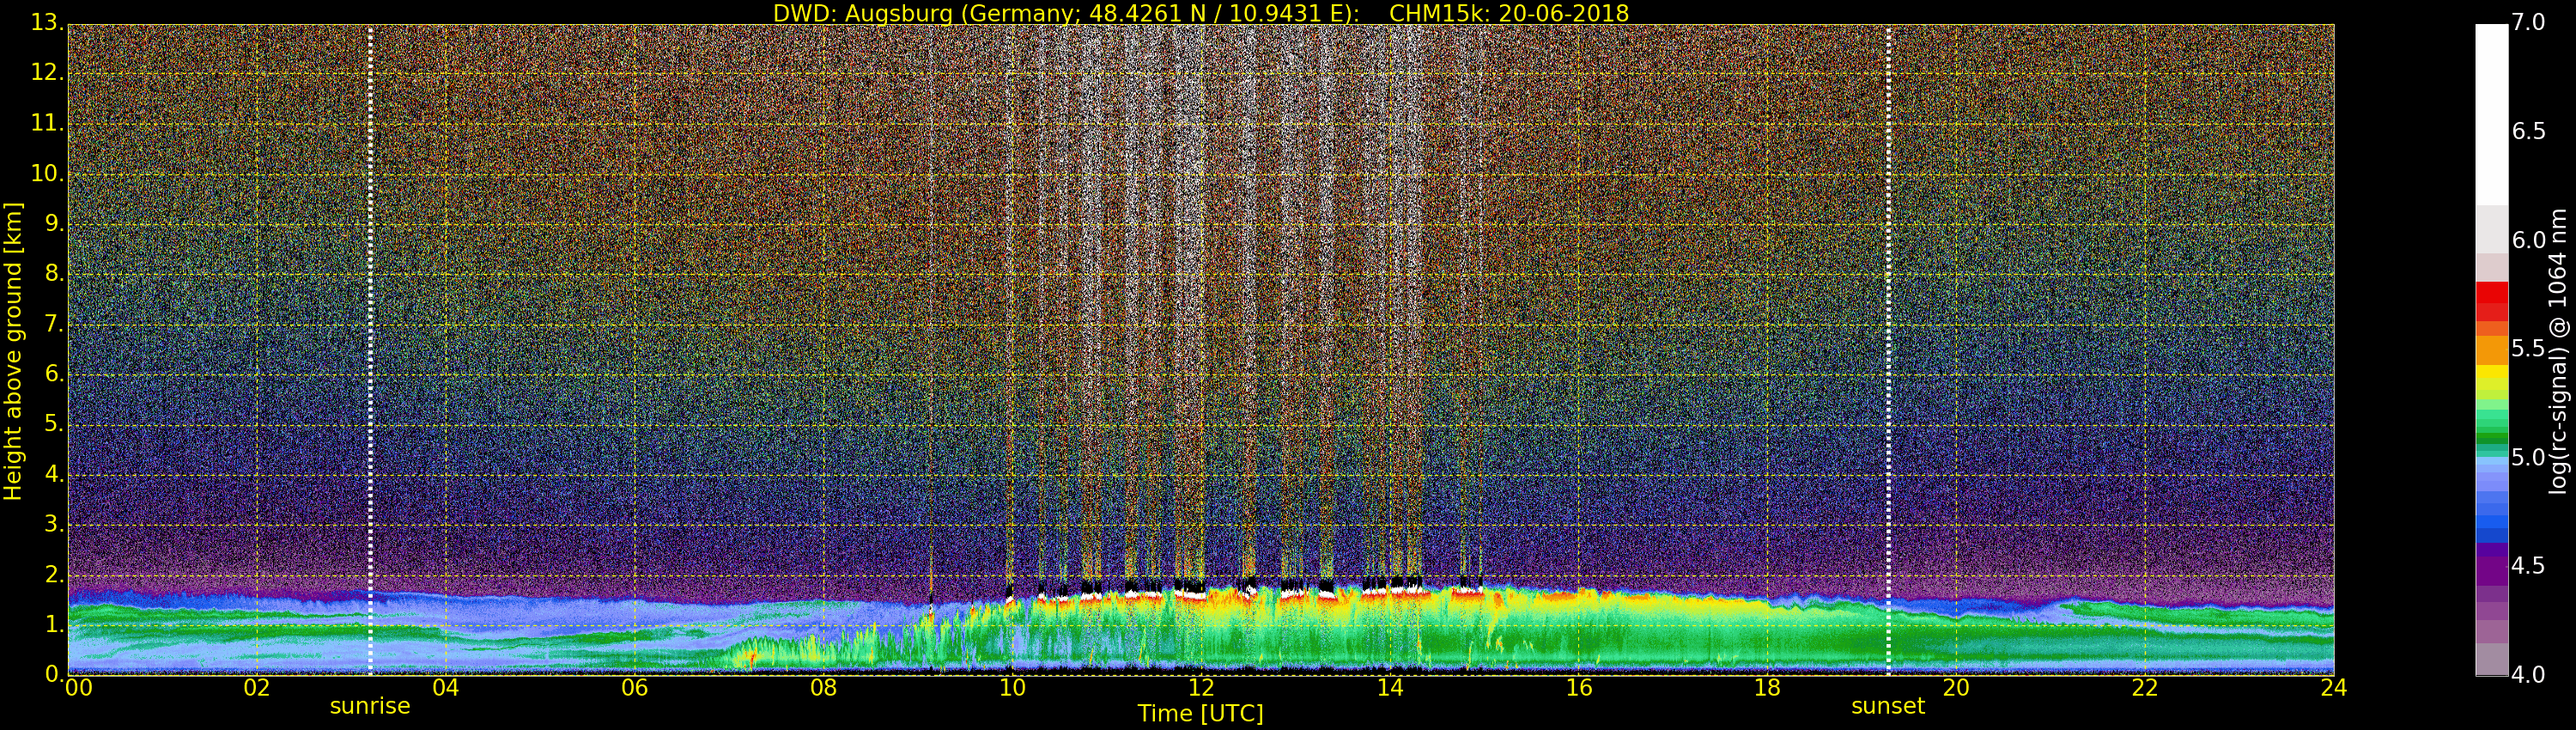
Task: Select the '22' time axis tick label
Action: (x=2145, y=687)
